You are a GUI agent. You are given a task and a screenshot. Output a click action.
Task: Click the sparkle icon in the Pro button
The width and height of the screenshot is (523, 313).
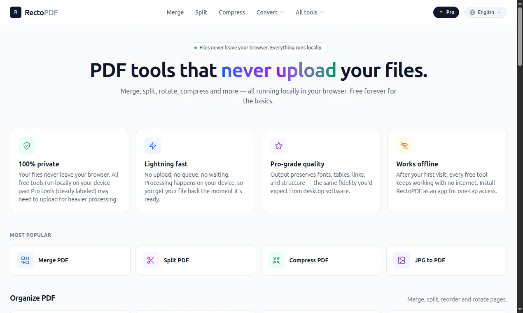tap(441, 12)
